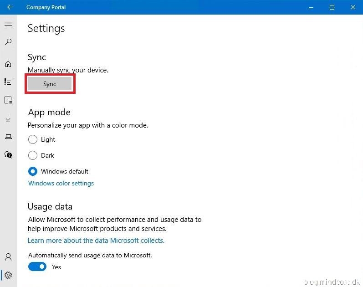Click the Settings gear icon
The height and width of the screenshot is (287, 363).
tap(8, 275)
